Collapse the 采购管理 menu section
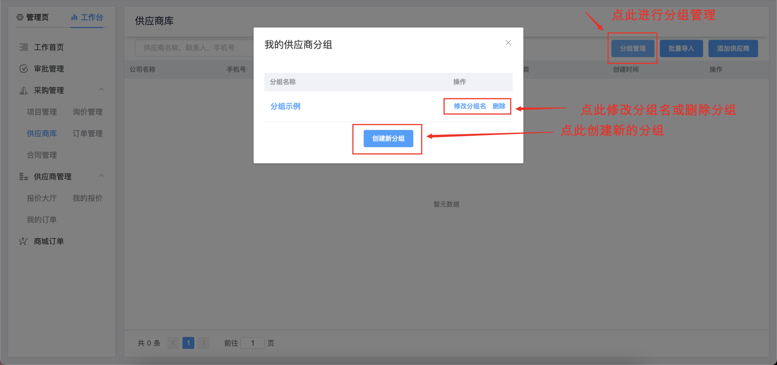 coord(102,90)
